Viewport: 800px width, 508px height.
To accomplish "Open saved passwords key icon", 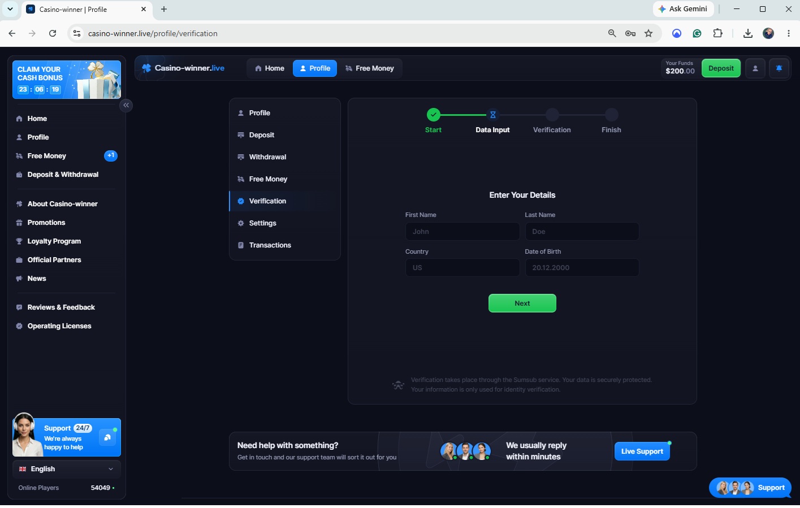I will click(x=630, y=33).
